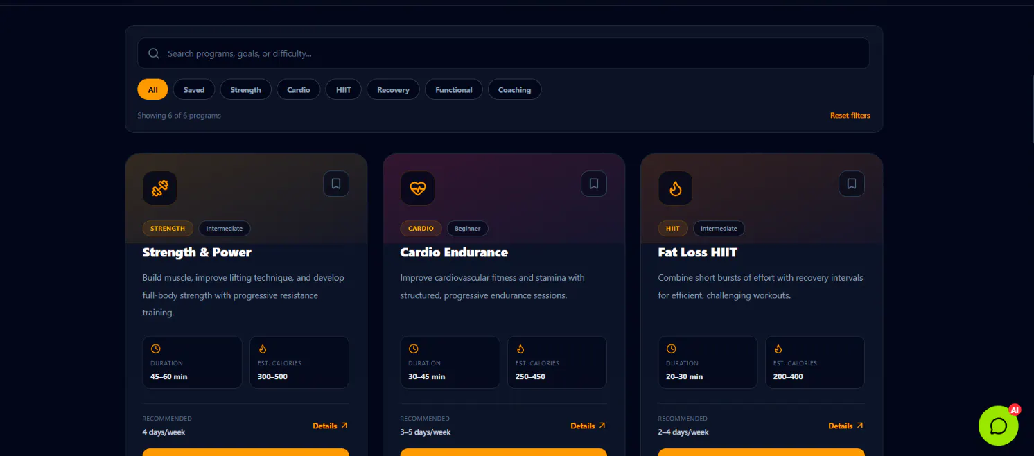Click the "3–5 days/week" recommendation
The width and height of the screenshot is (1034, 456).
tap(426, 432)
